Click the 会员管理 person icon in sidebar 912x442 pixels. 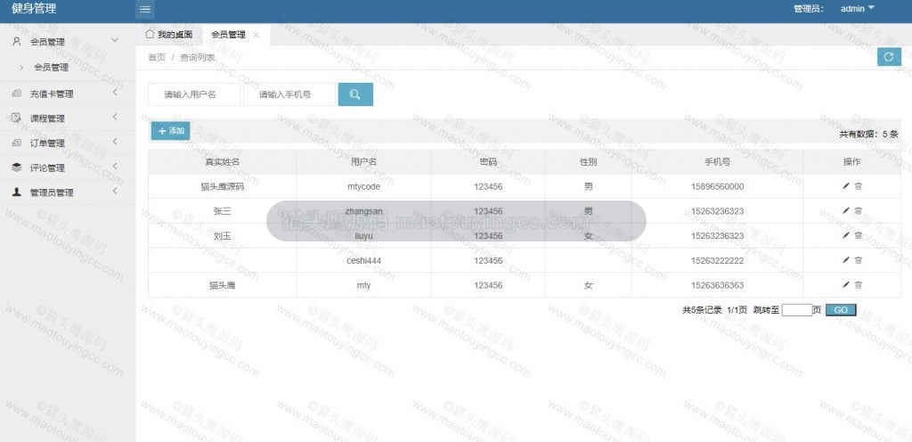[x=17, y=41]
